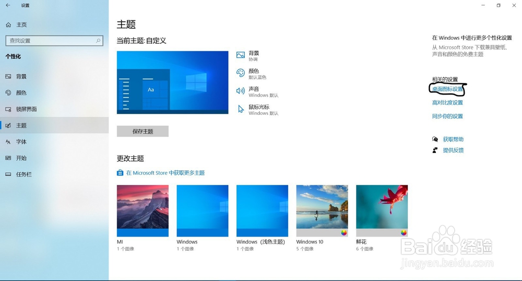Viewport: 522px width, 281px height.
Task: Click the Home (主页) icon in sidebar
Action: [8, 25]
